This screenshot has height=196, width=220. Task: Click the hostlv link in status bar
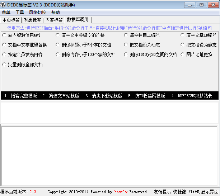point(121,192)
